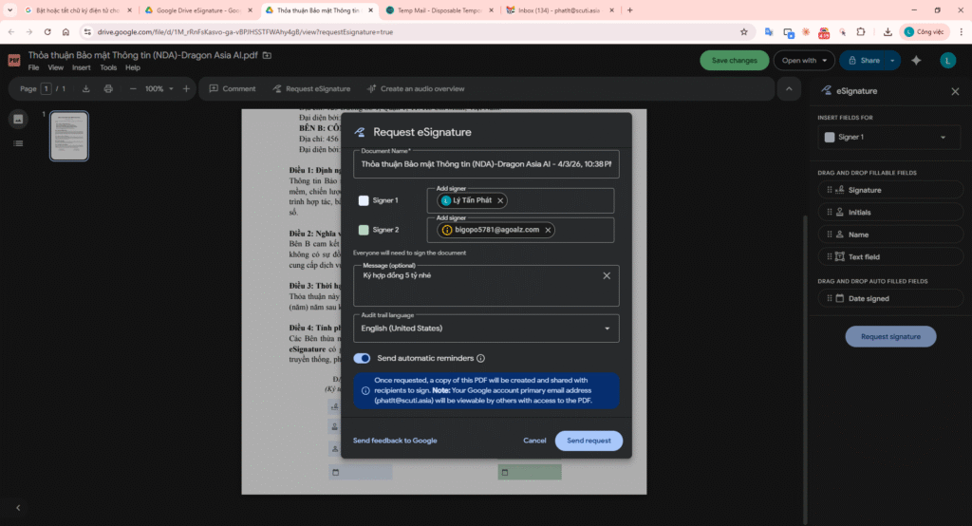Image resolution: width=972 pixels, height=526 pixels.
Task: Clear the optional message text
Action: (x=607, y=276)
